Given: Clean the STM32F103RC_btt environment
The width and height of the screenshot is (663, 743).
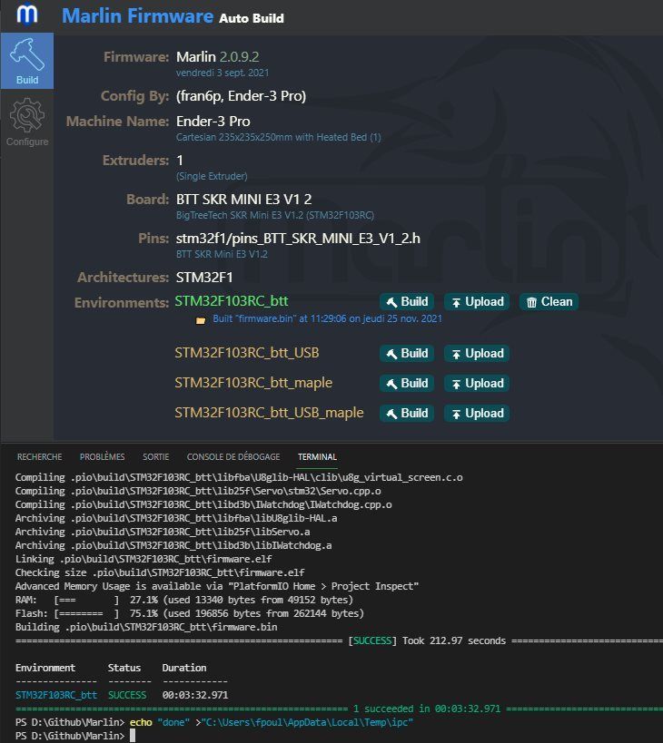Looking at the screenshot, I should click(x=549, y=302).
